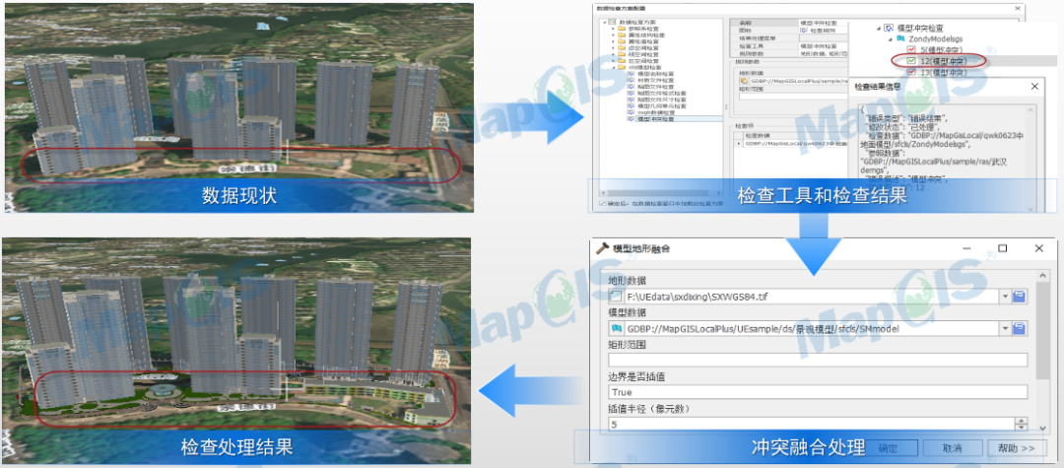Click the green chart icon of 12(模型冲突)

coord(911,61)
